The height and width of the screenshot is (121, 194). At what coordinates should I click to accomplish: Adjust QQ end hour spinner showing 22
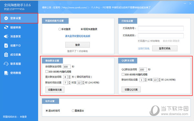(x=159, y=80)
